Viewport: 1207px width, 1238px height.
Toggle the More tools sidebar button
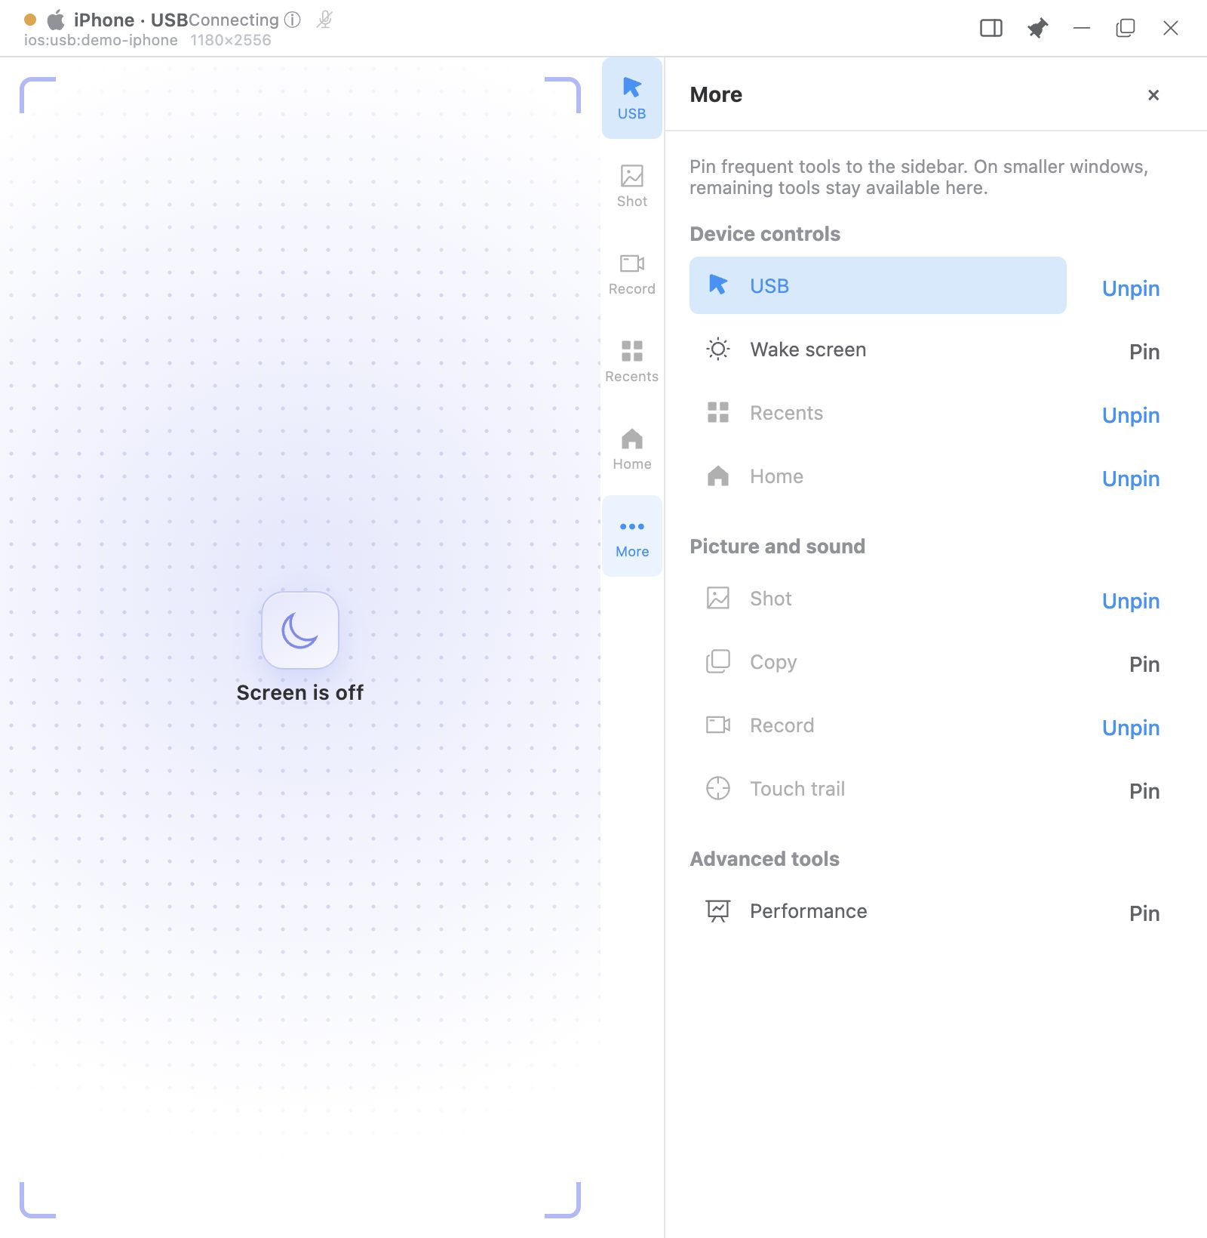coord(632,536)
